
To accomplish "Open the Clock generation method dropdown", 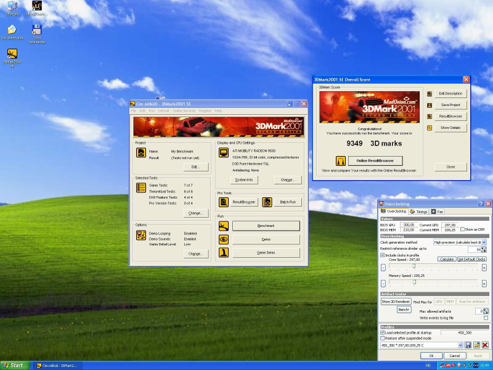I will point(484,242).
